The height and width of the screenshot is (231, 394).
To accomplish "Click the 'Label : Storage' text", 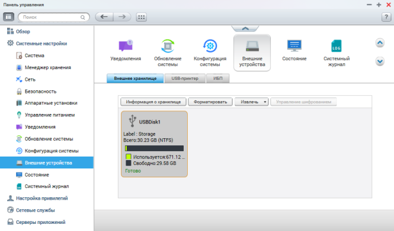I will [139, 134].
